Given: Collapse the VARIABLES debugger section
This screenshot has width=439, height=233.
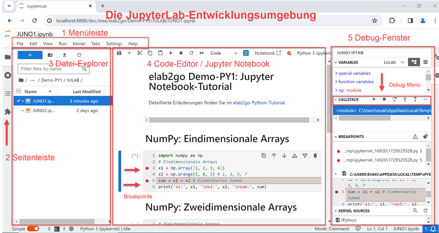Looking at the screenshot, I should coord(336,63).
